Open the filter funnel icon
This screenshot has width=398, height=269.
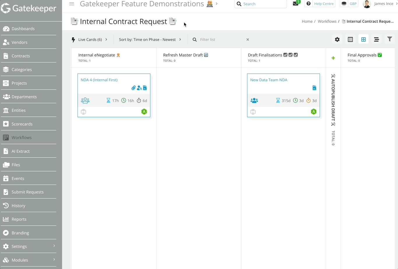pos(390,39)
